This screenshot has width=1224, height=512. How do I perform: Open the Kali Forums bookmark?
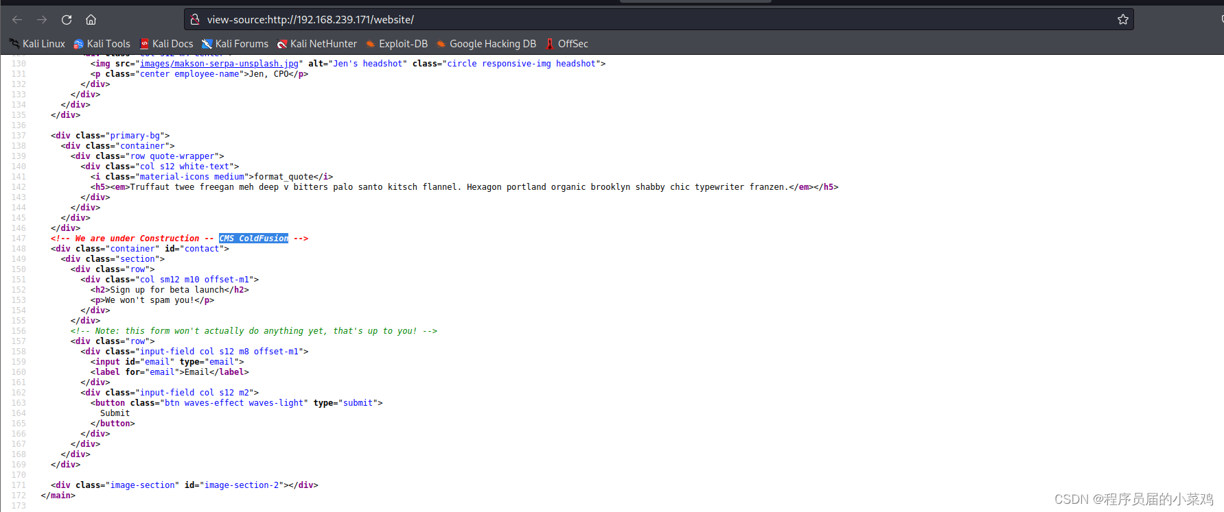[235, 44]
